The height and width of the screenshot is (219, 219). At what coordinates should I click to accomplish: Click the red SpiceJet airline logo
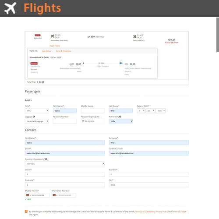pyautogui.click(x=38, y=35)
